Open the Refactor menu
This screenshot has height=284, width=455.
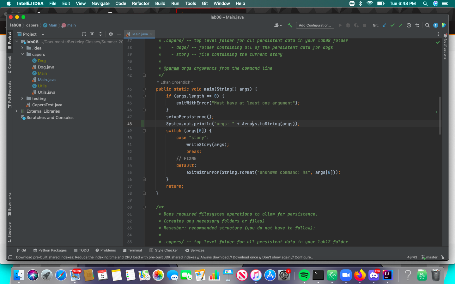pyautogui.click(x=141, y=3)
